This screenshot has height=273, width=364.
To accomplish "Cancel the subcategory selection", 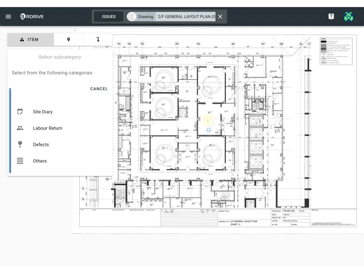I will pyautogui.click(x=99, y=89).
